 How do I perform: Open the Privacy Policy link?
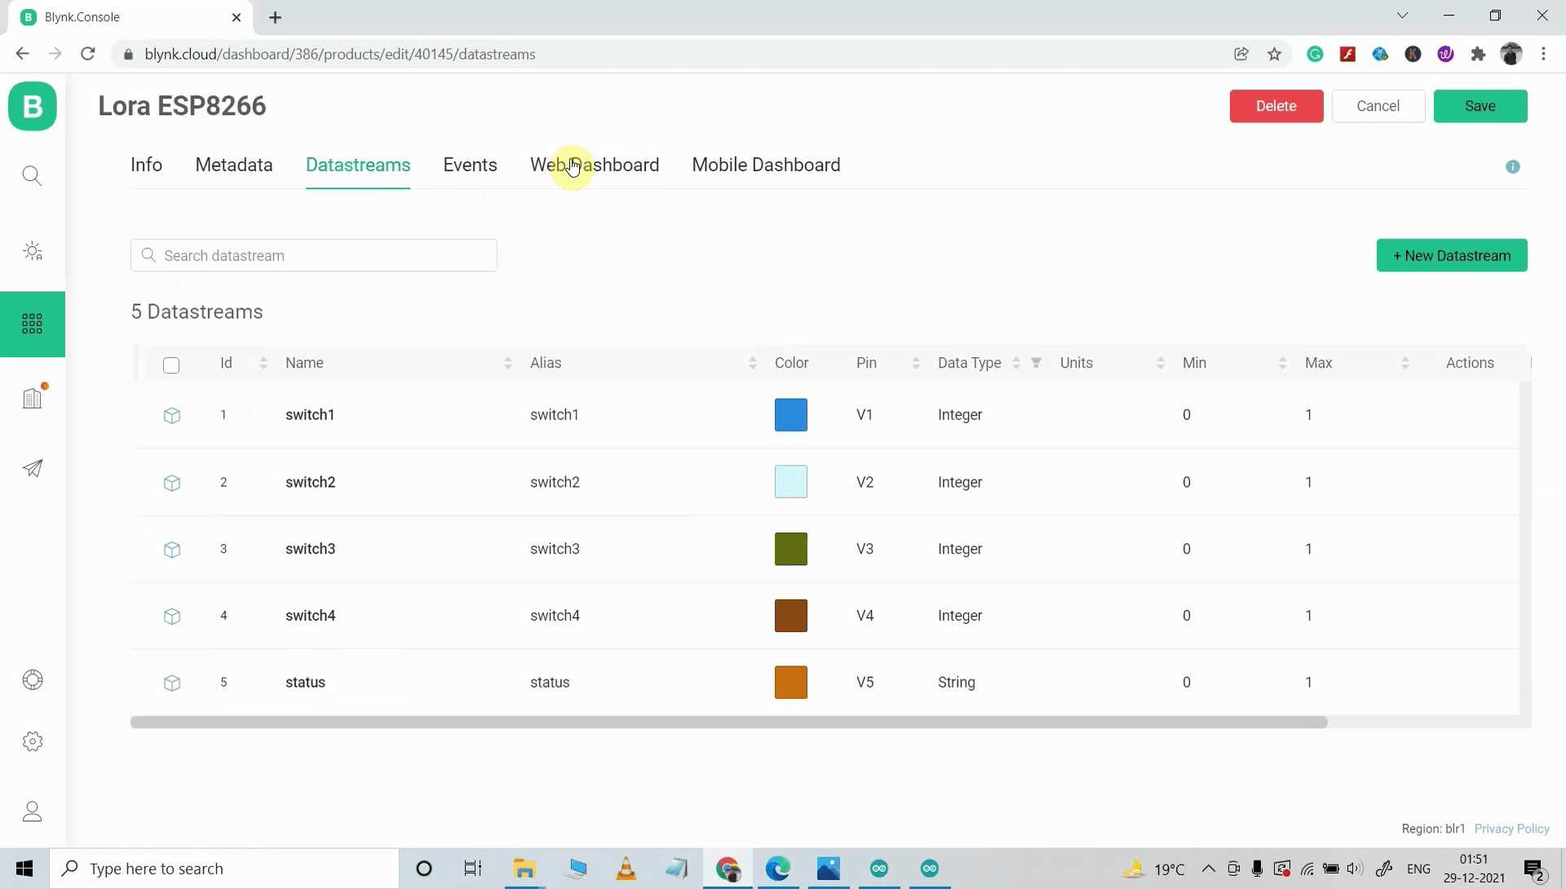pyautogui.click(x=1511, y=828)
